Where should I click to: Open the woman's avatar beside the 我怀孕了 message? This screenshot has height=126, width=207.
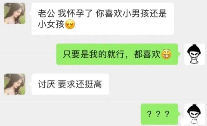coord(15,13)
